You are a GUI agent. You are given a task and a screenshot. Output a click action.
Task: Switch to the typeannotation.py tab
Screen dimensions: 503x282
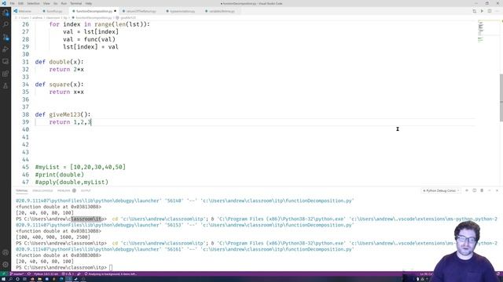(x=182, y=11)
